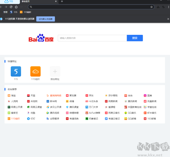This screenshot has height=157, width=170.
Task: Open the 有道词典 link
Action: 72,119
